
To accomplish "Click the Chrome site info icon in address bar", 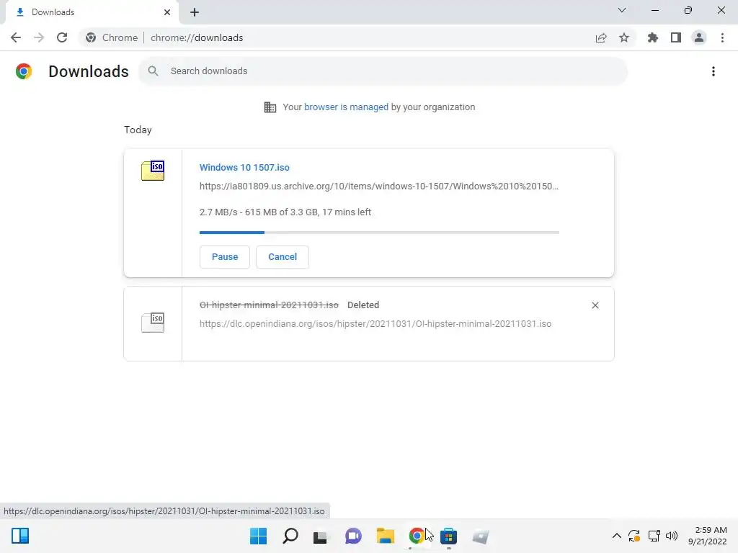I will click(91, 37).
